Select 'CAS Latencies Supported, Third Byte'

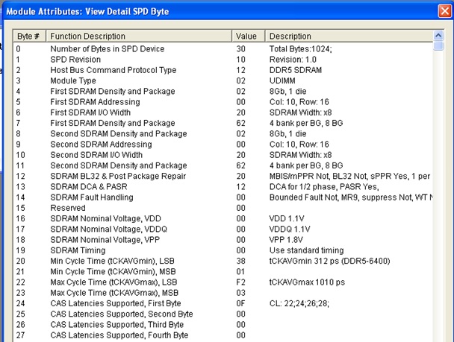click(223, 325)
